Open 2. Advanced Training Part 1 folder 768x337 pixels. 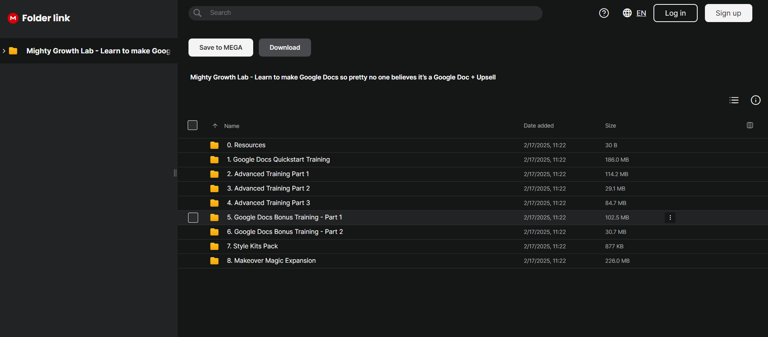[268, 174]
